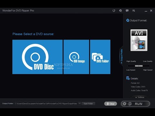Screen dimensions: 155x116
Task: Click the 'Format: AVI' detail text
Action: [135, 83]
